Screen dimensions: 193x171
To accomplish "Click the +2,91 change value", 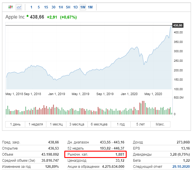I will [52, 17].
